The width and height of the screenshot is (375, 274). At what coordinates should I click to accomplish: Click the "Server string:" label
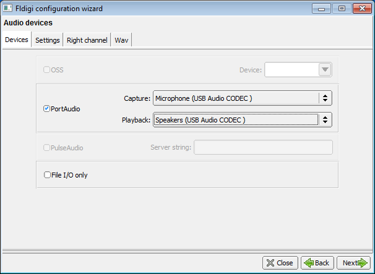tap(171, 147)
